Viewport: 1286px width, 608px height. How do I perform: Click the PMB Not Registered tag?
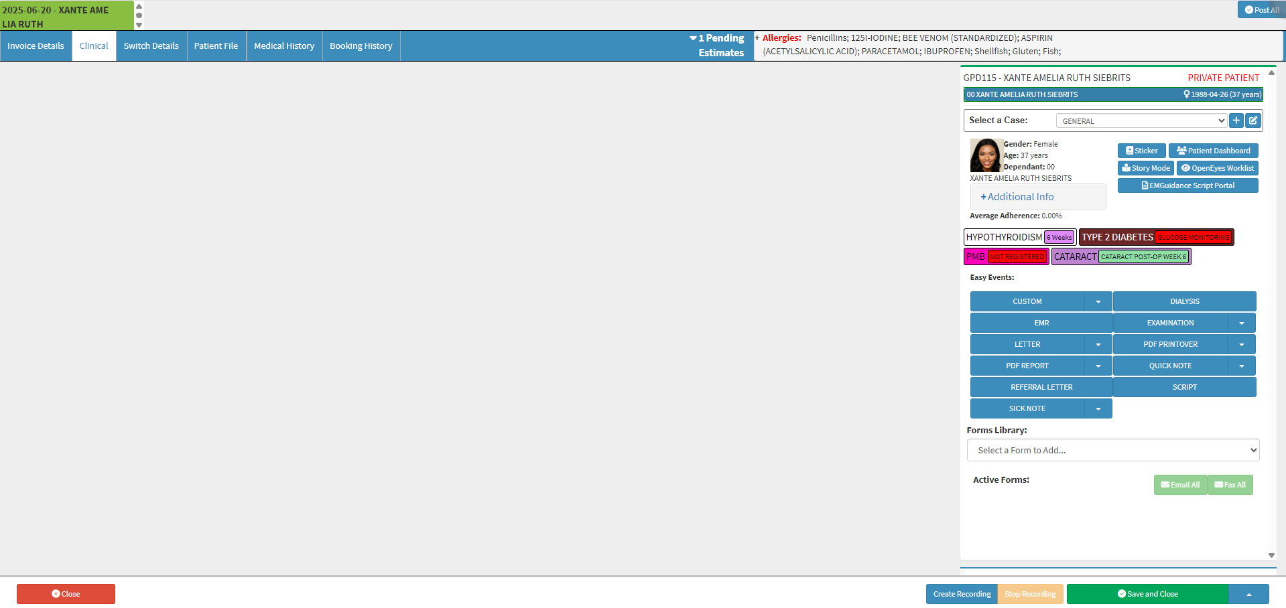(1007, 256)
